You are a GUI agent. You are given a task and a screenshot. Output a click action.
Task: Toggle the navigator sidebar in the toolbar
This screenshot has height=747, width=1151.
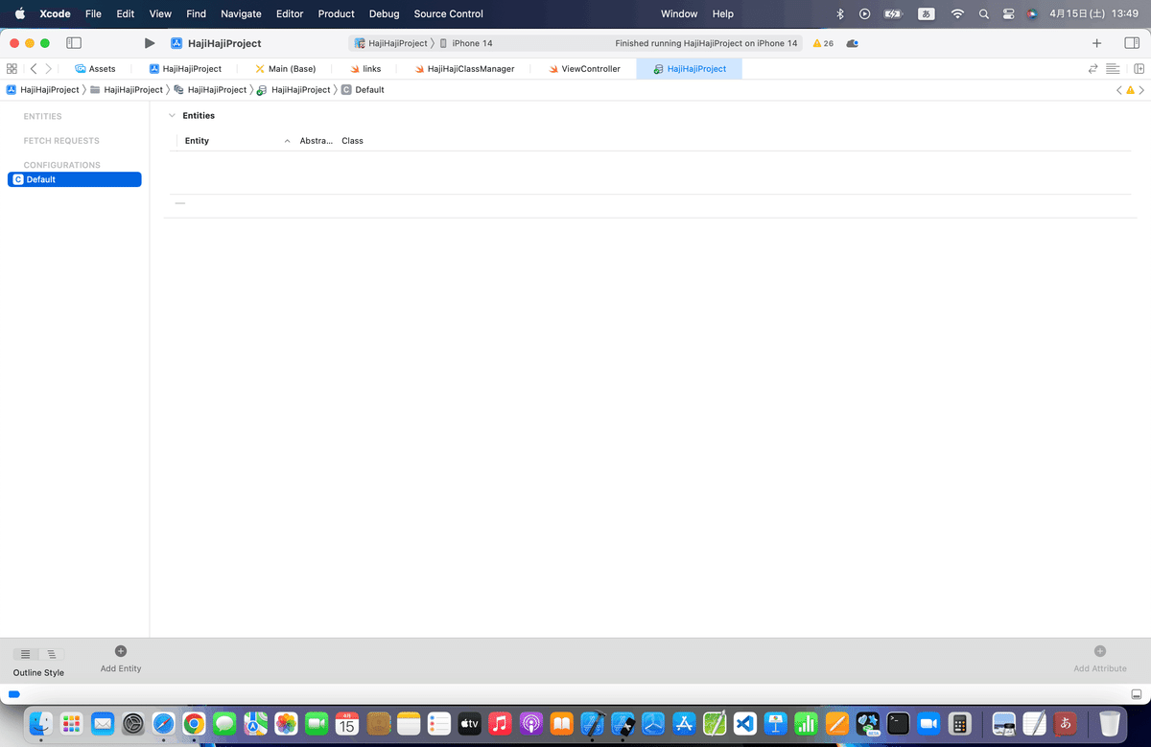(x=74, y=43)
